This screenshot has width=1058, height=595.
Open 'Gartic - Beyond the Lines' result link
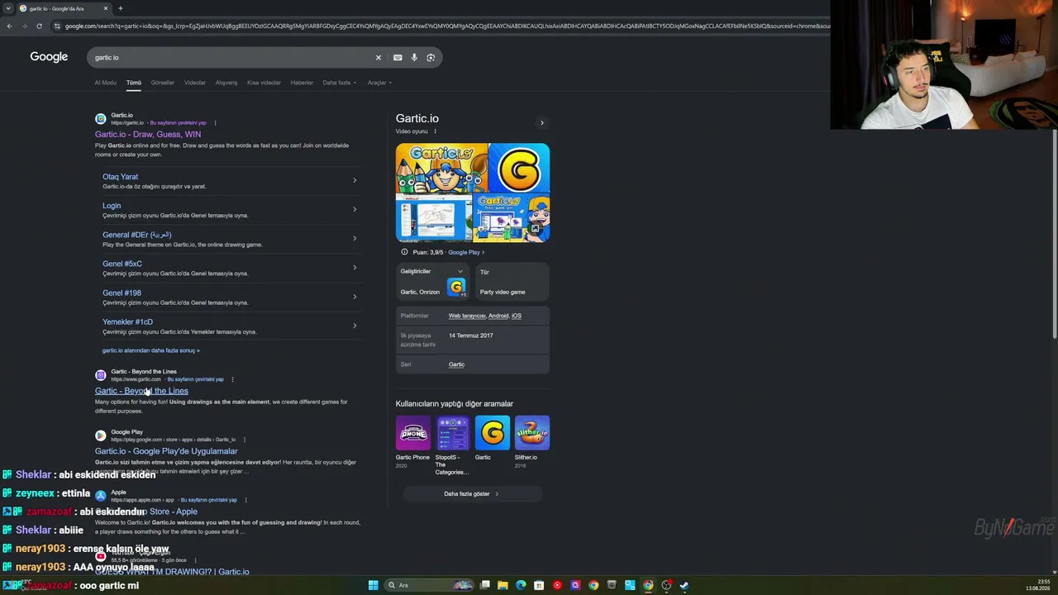pos(141,391)
